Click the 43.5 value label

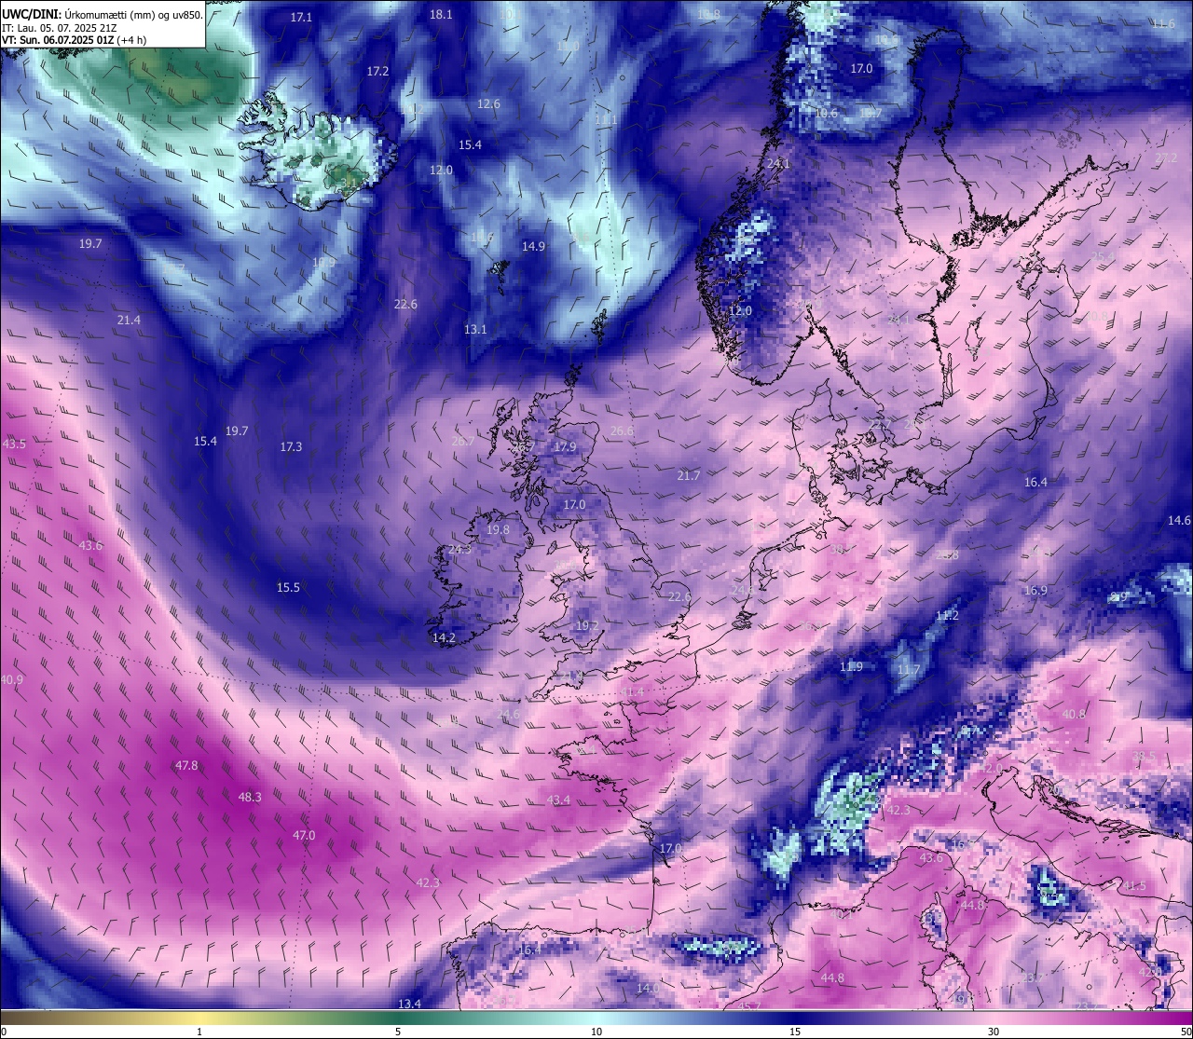click(x=14, y=444)
